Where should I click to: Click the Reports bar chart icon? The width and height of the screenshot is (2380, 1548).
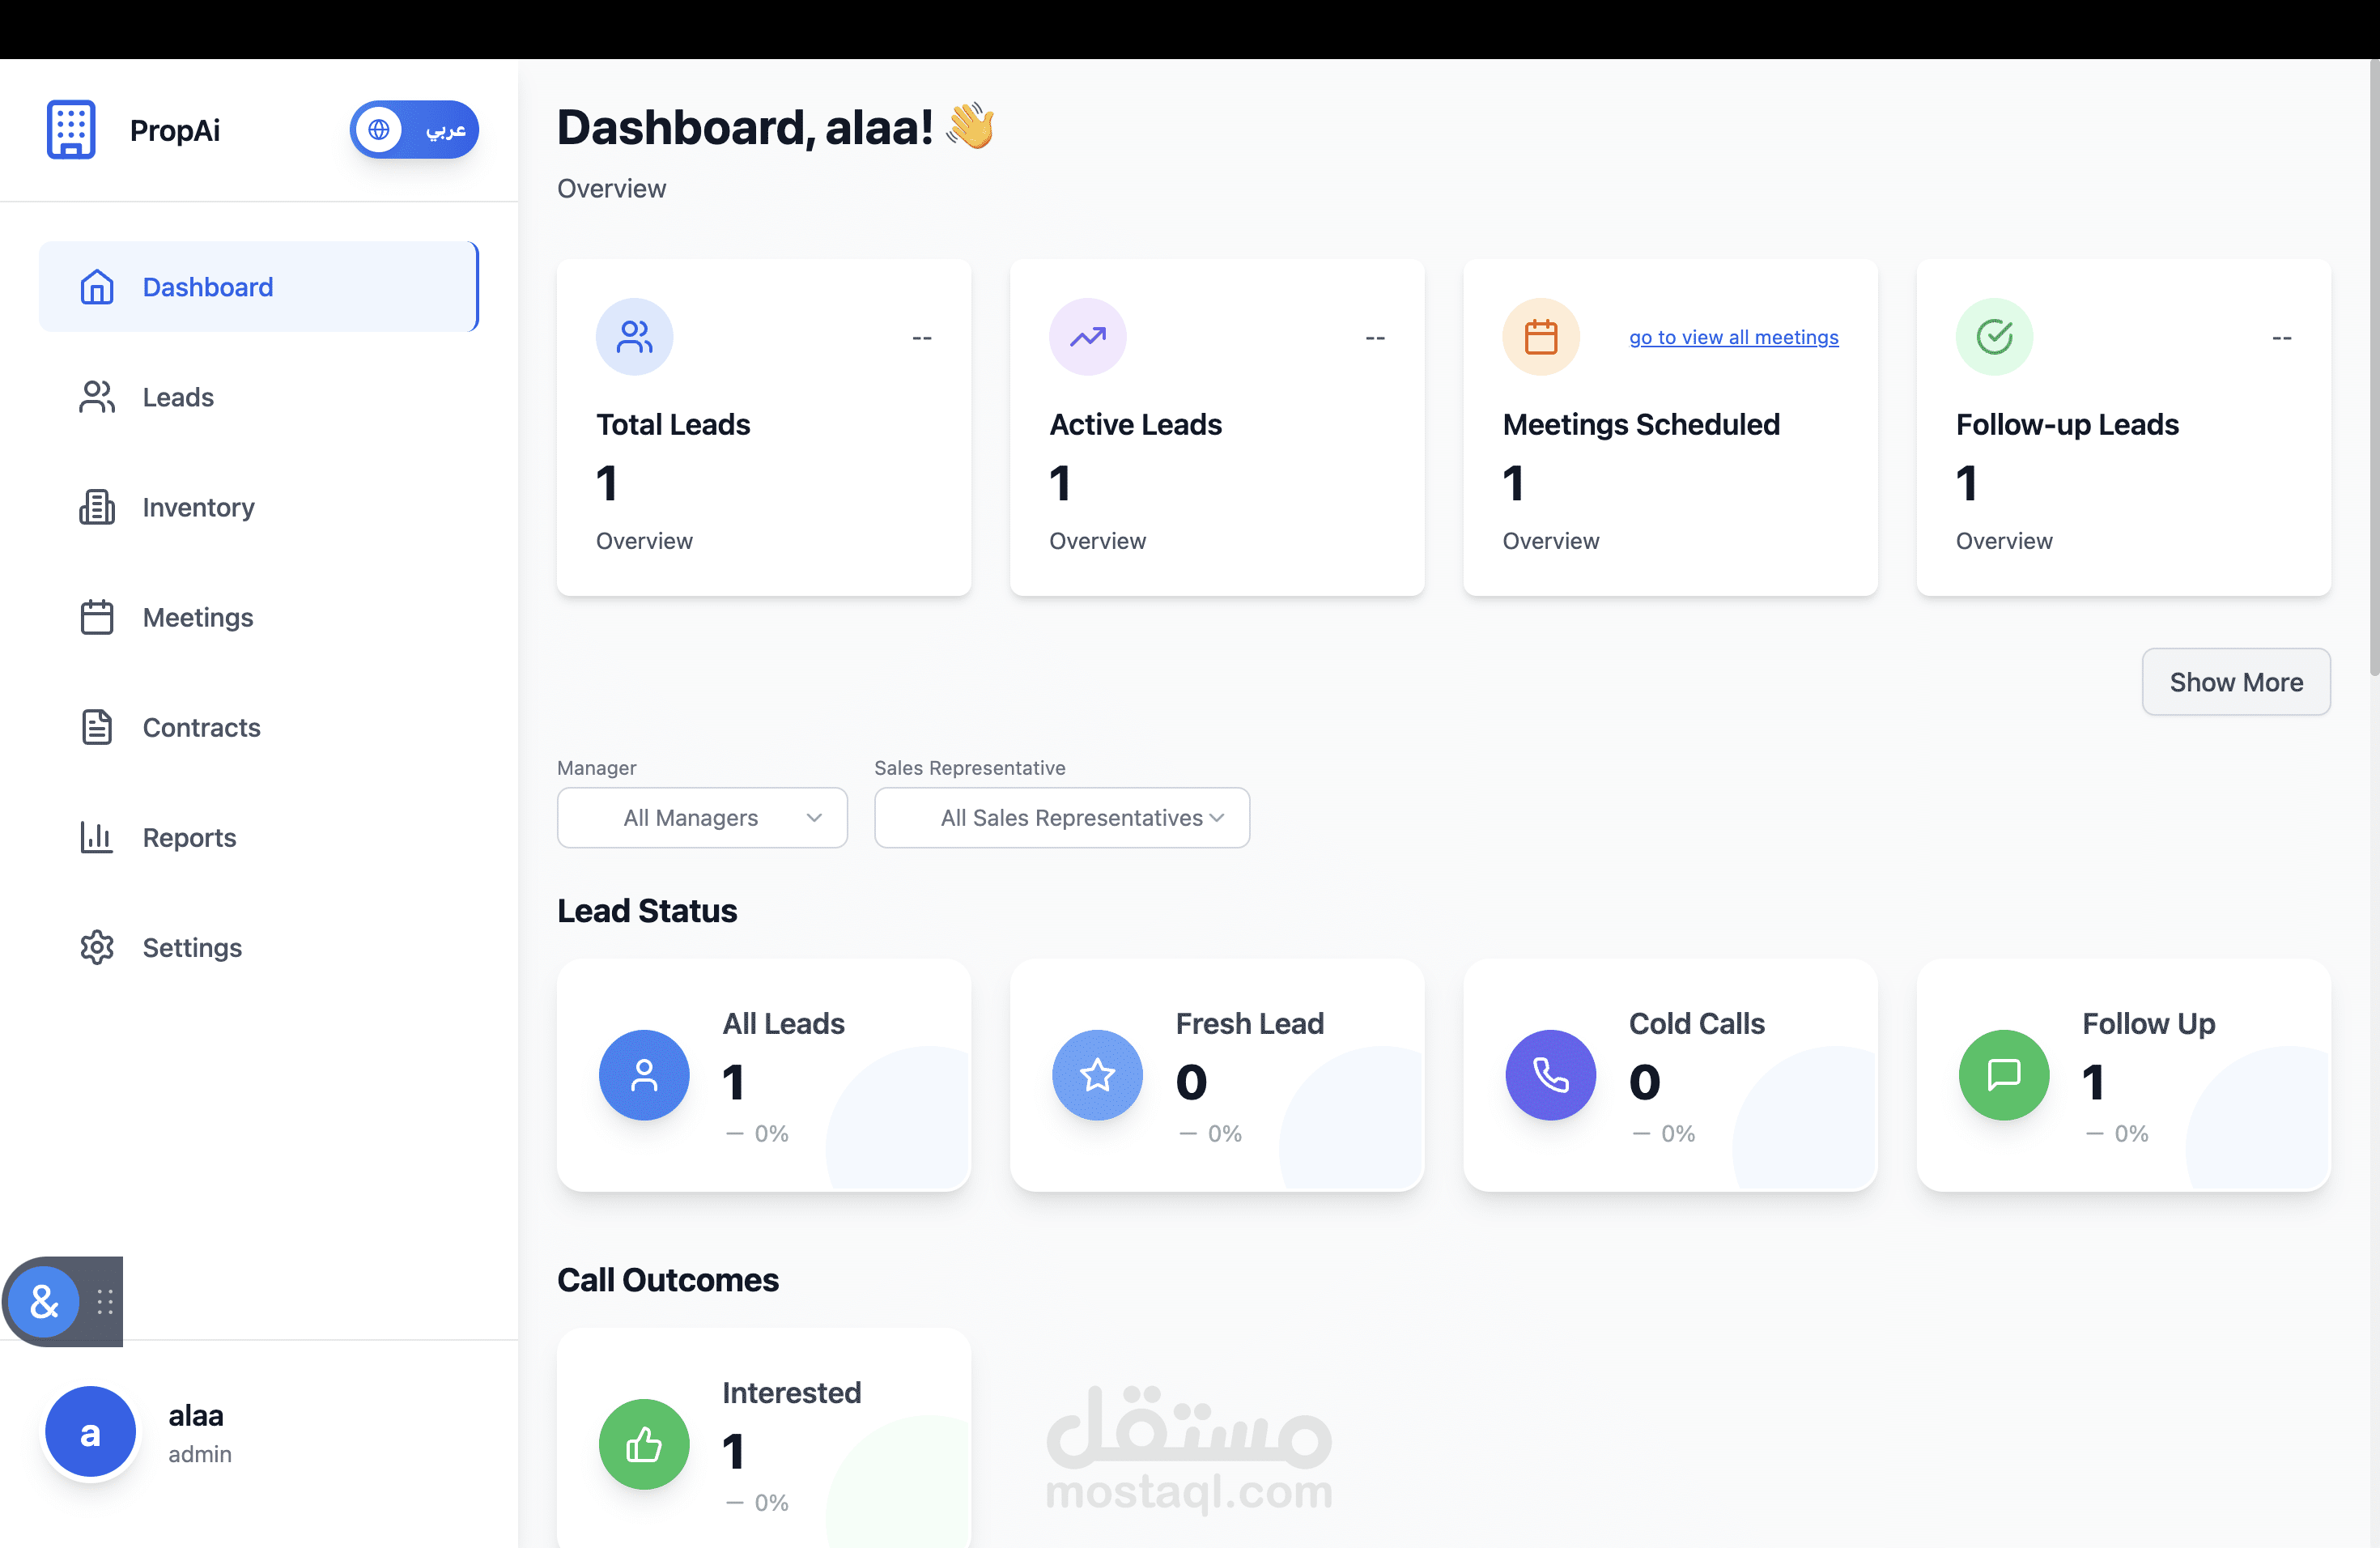pyautogui.click(x=97, y=837)
